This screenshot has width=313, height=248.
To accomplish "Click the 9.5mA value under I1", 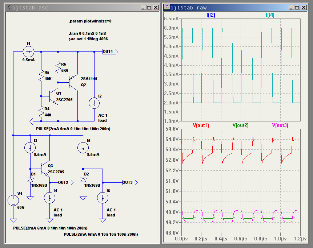I will (29, 60).
